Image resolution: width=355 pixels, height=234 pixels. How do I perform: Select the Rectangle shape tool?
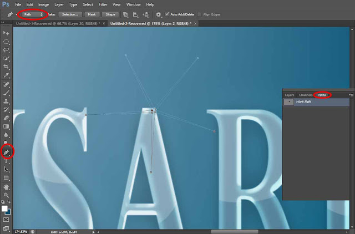click(x=6, y=178)
